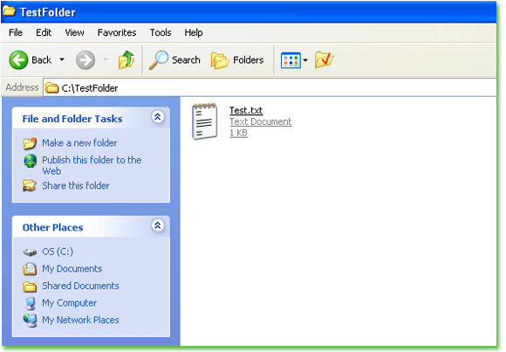Click the grayed Forward arrow icon
Screen dimensions: 506x352
pyautogui.click(x=85, y=60)
